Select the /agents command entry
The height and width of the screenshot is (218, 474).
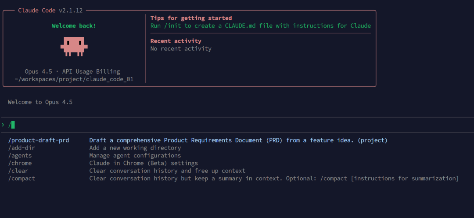pyautogui.click(x=20, y=155)
